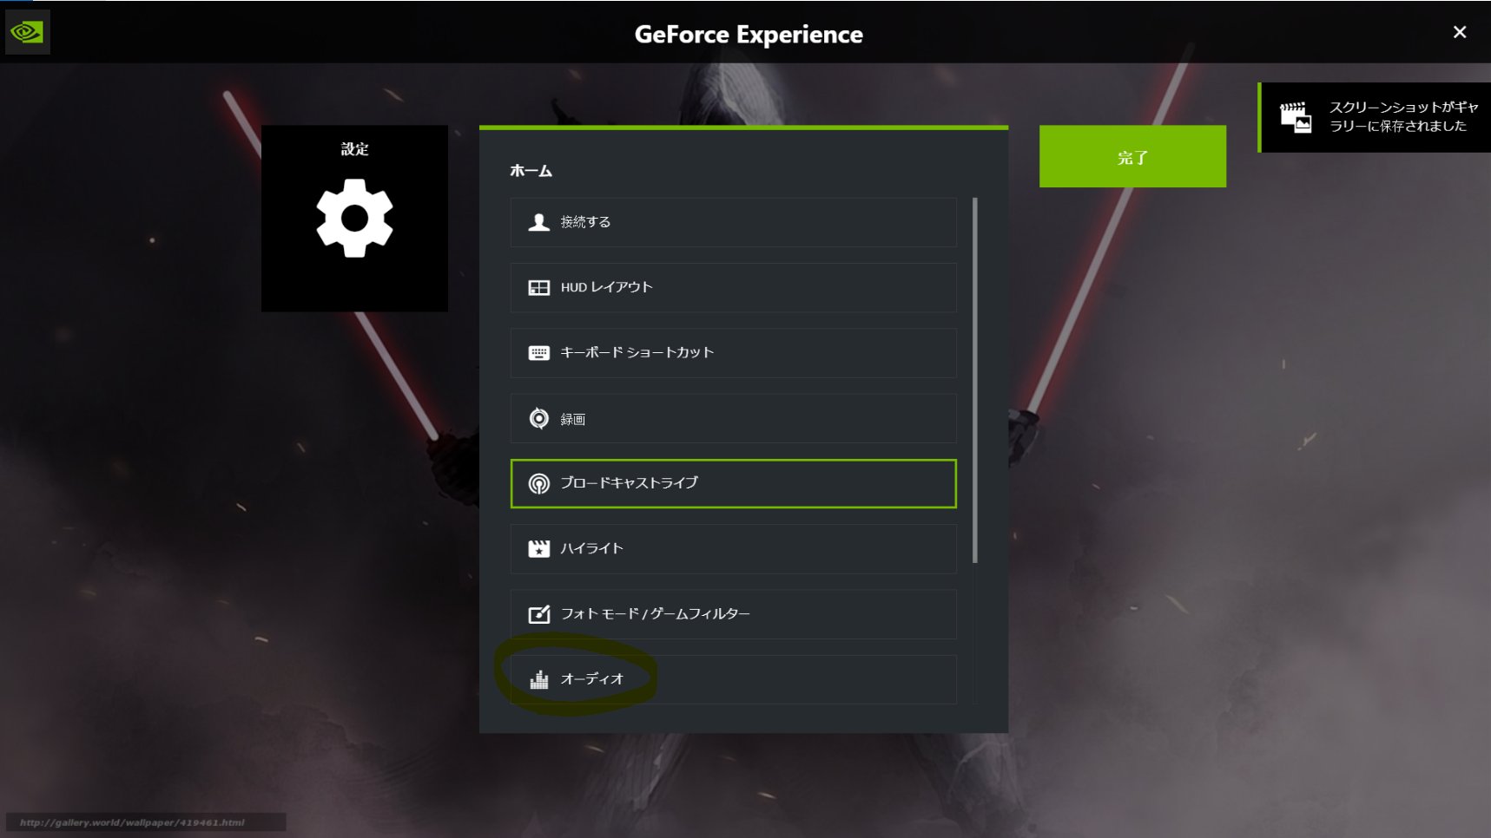Click the person icon beside 接続する

[539, 222]
